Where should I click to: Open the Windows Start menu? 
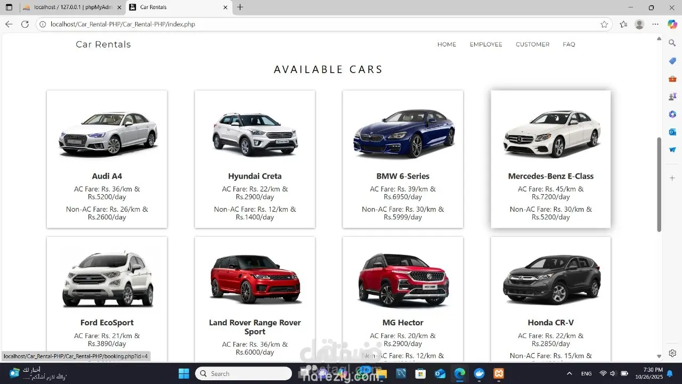pos(183,373)
